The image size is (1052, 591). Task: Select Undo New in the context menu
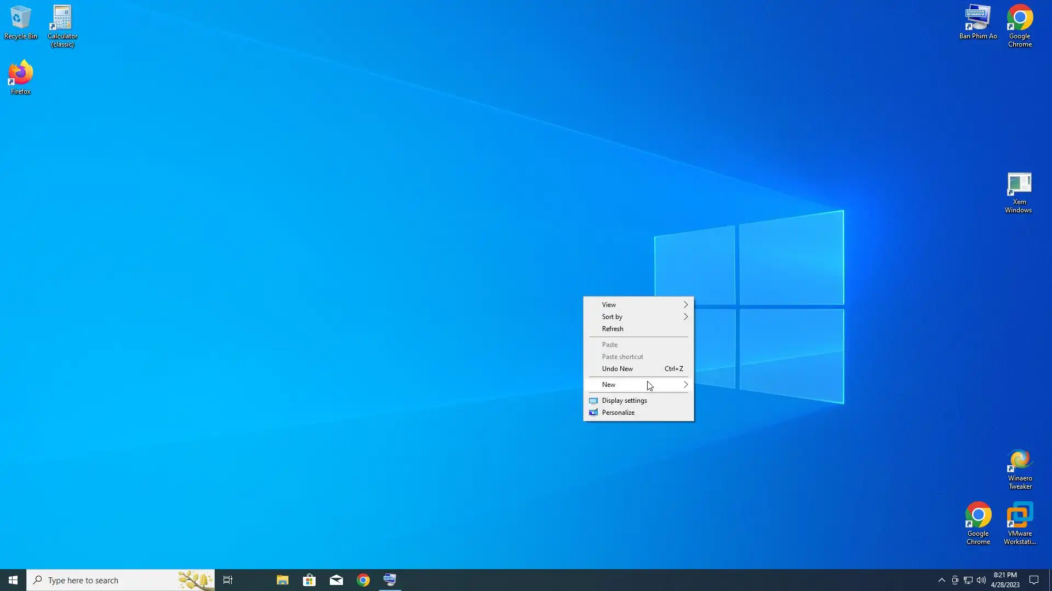(x=618, y=369)
